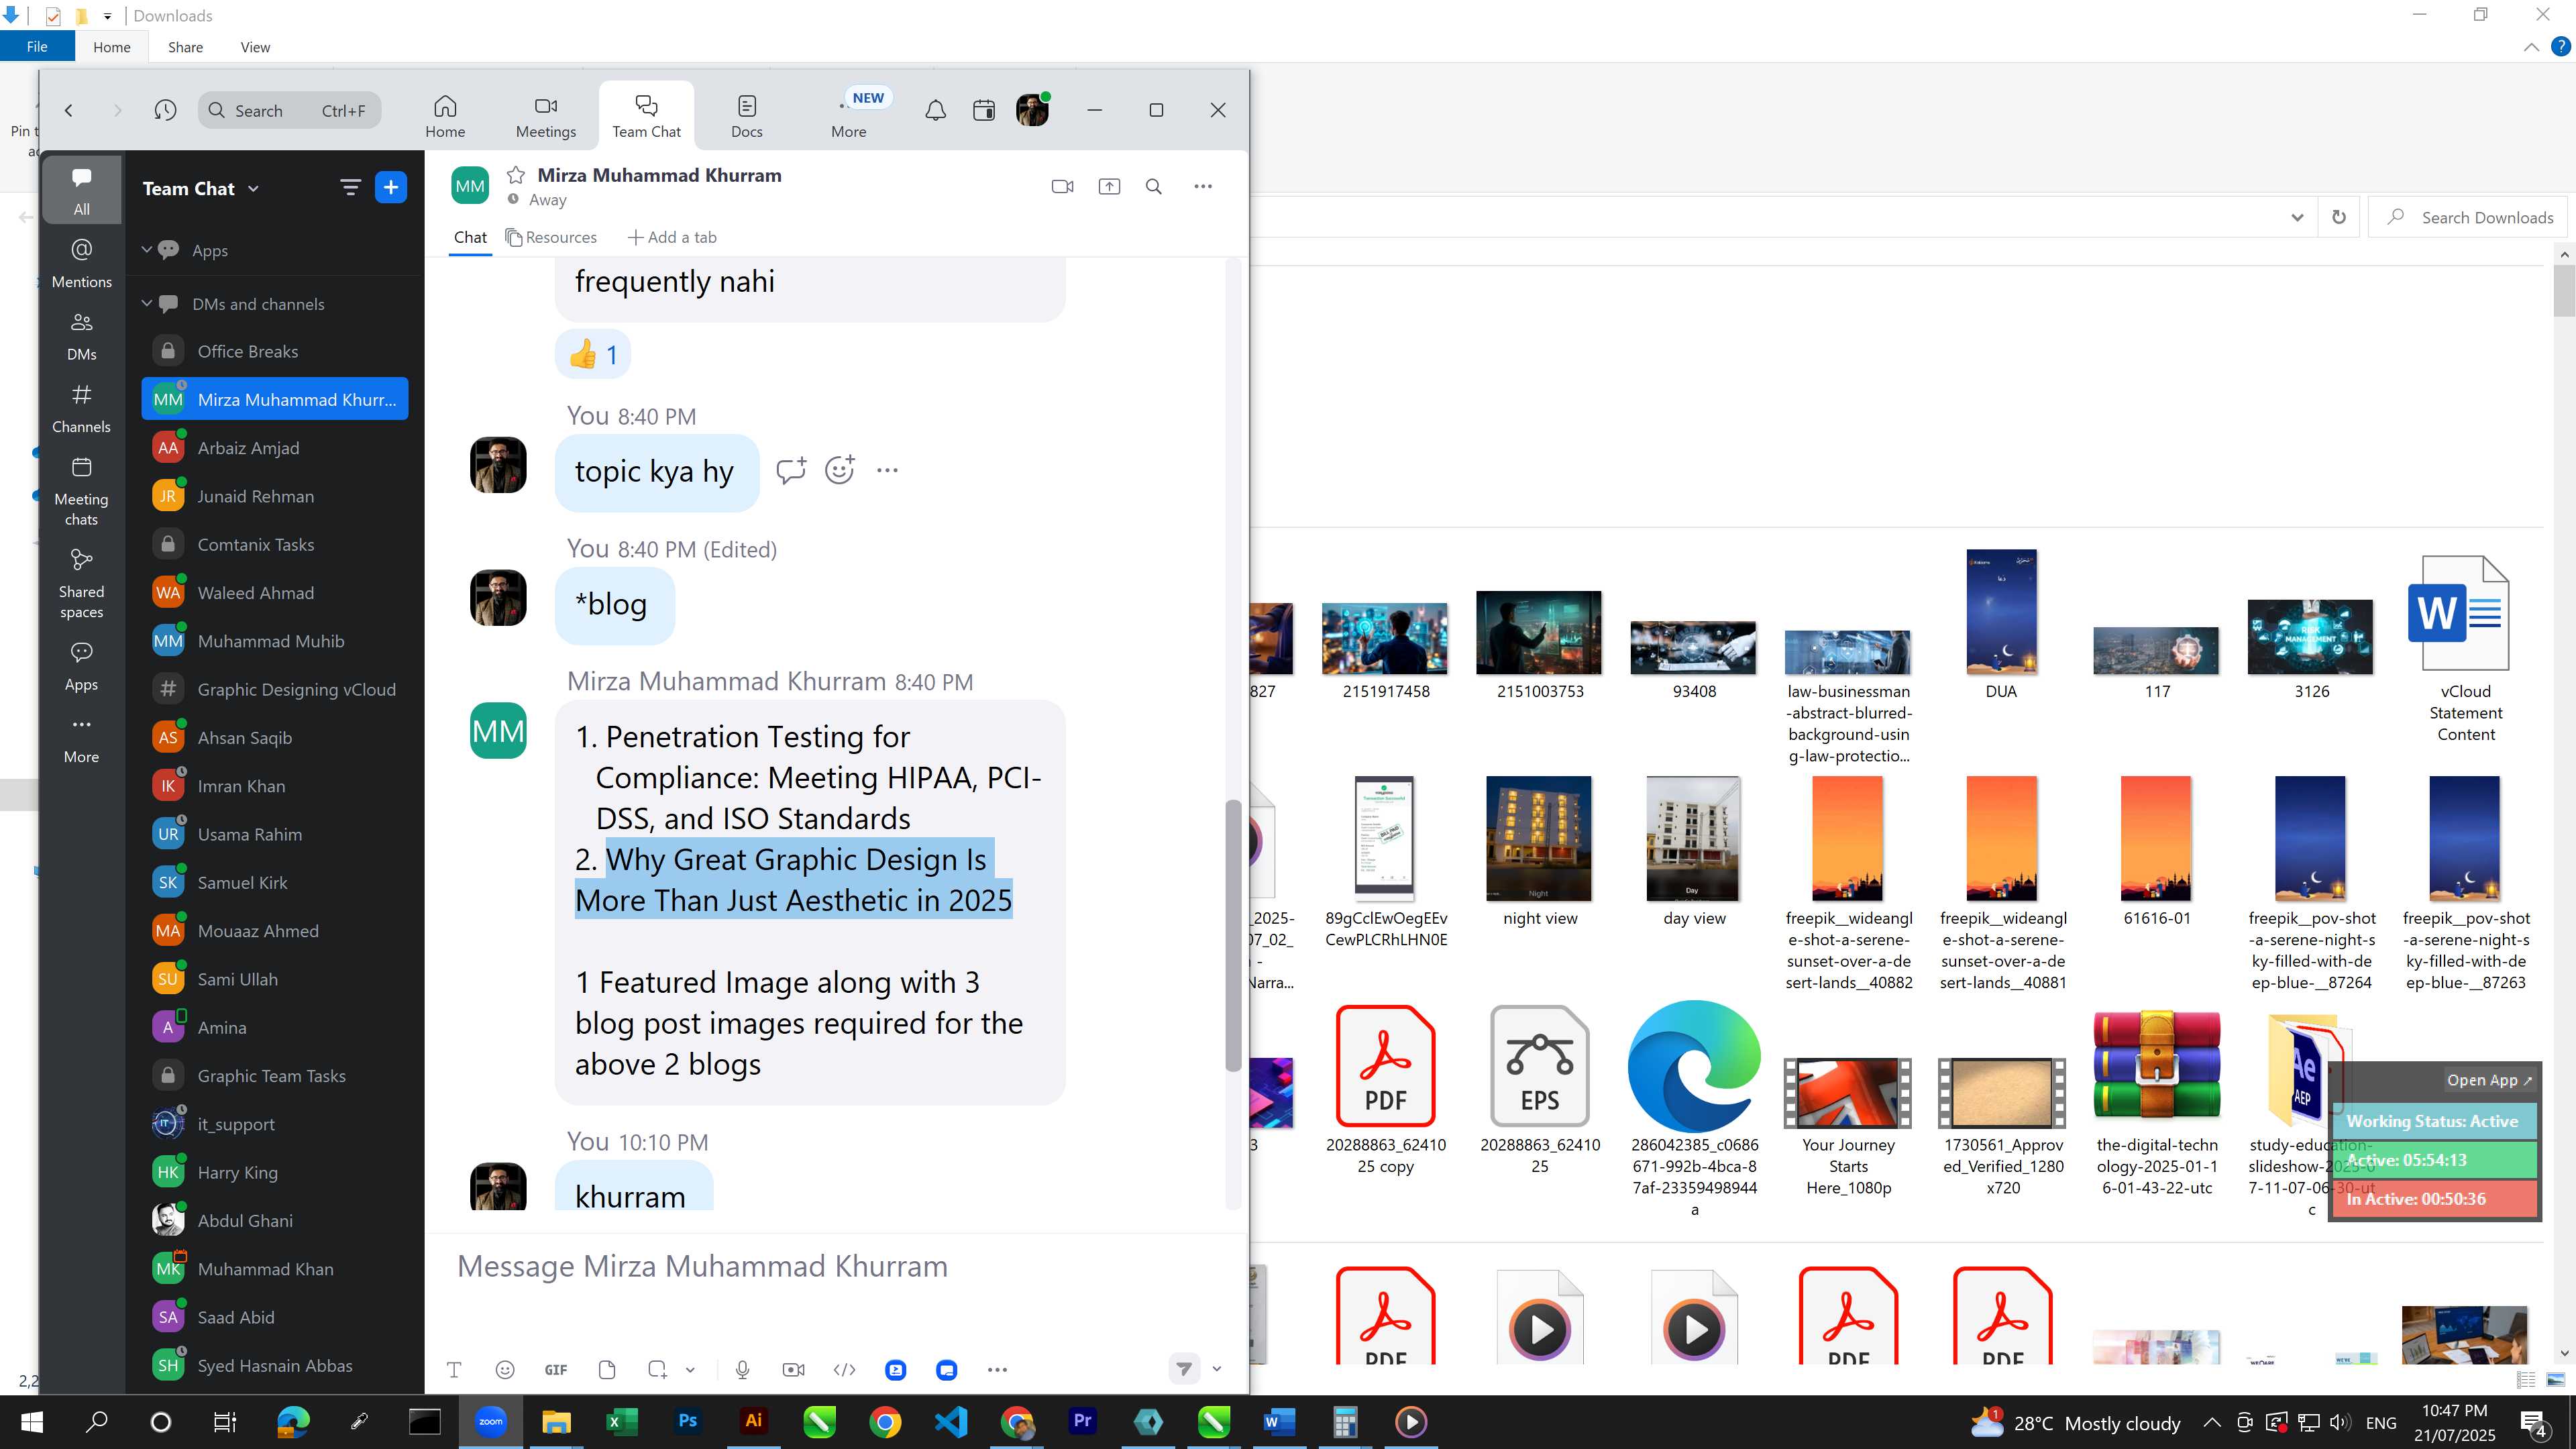Open More options in Zoom sidebar
The width and height of the screenshot is (2576, 1449).
pos(82,739)
